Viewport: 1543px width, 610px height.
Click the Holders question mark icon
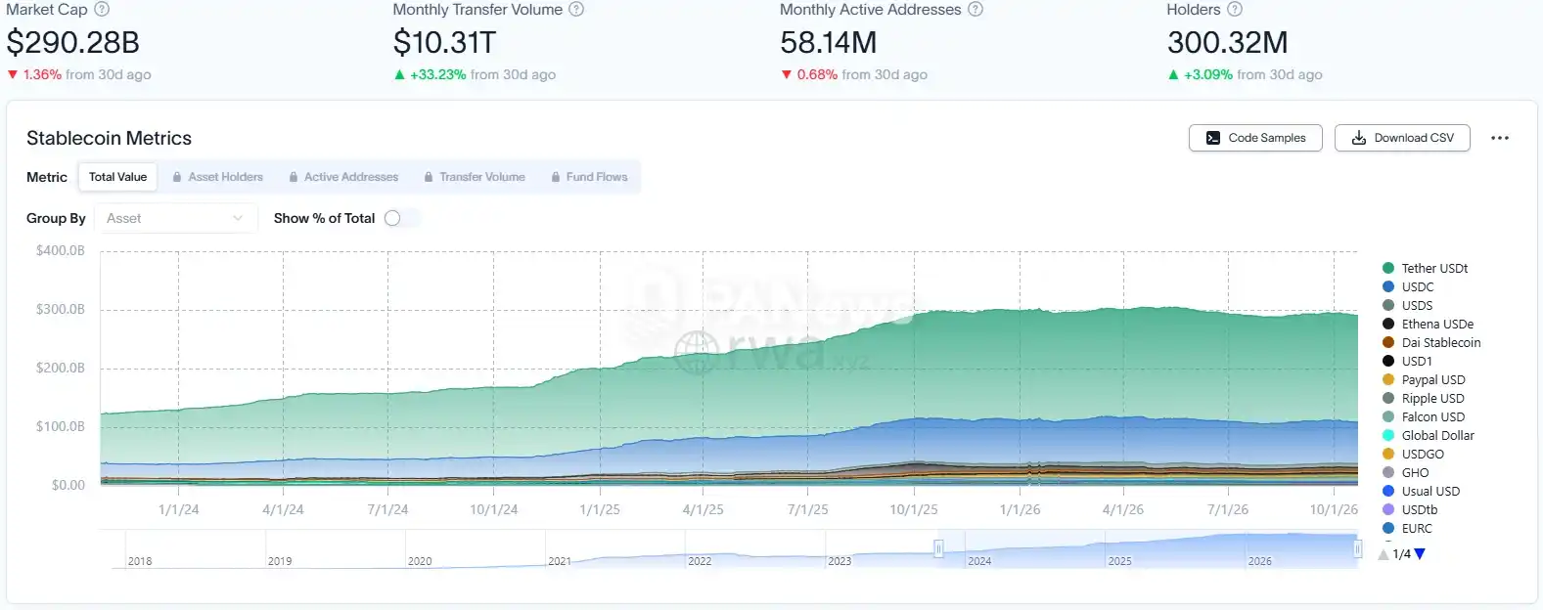tap(1235, 9)
